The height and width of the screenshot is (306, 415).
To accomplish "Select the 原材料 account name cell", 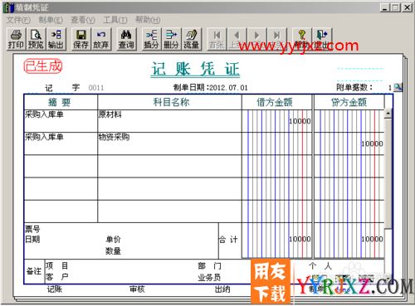I will click(x=169, y=121).
